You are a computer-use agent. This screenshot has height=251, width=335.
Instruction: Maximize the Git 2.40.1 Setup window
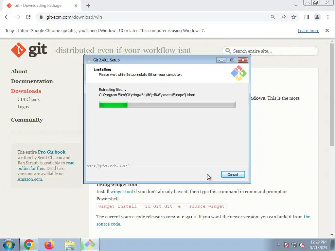pos(232,60)
